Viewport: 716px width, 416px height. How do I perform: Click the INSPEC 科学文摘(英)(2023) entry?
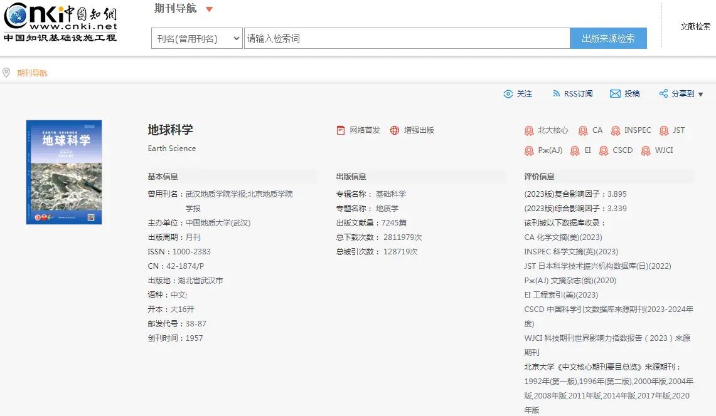tap(571, 251)
